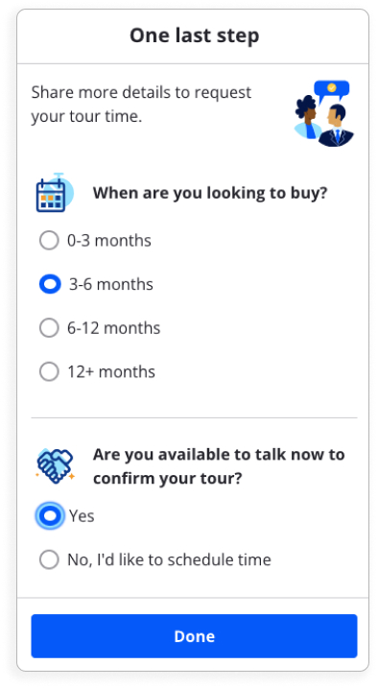Choose the 12+ months radio circle
The image size is (378, 688).
click(x=49, y=372)
